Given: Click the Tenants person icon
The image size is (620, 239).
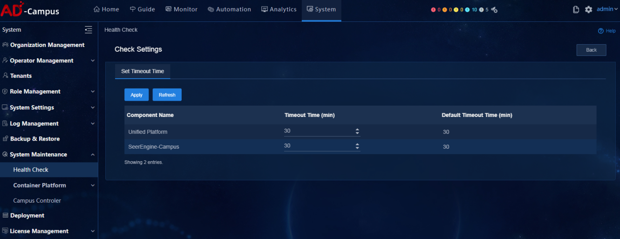Looking at the screenshot, I should pos(5,75).
